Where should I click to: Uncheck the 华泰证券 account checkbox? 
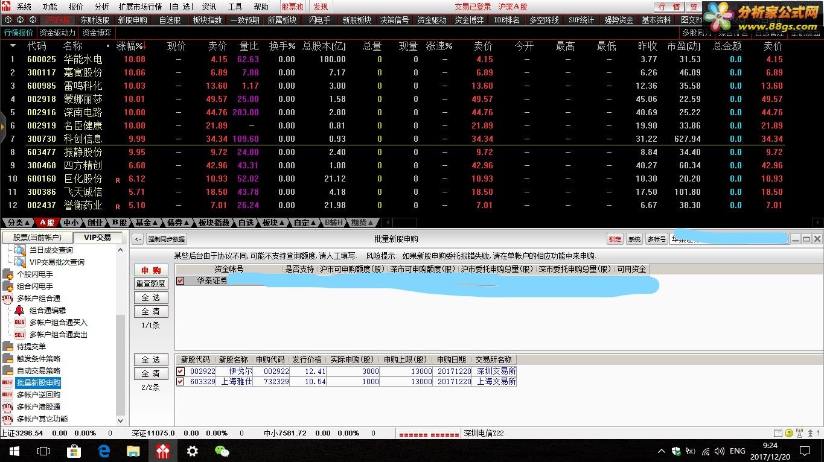tap(180, 280)
